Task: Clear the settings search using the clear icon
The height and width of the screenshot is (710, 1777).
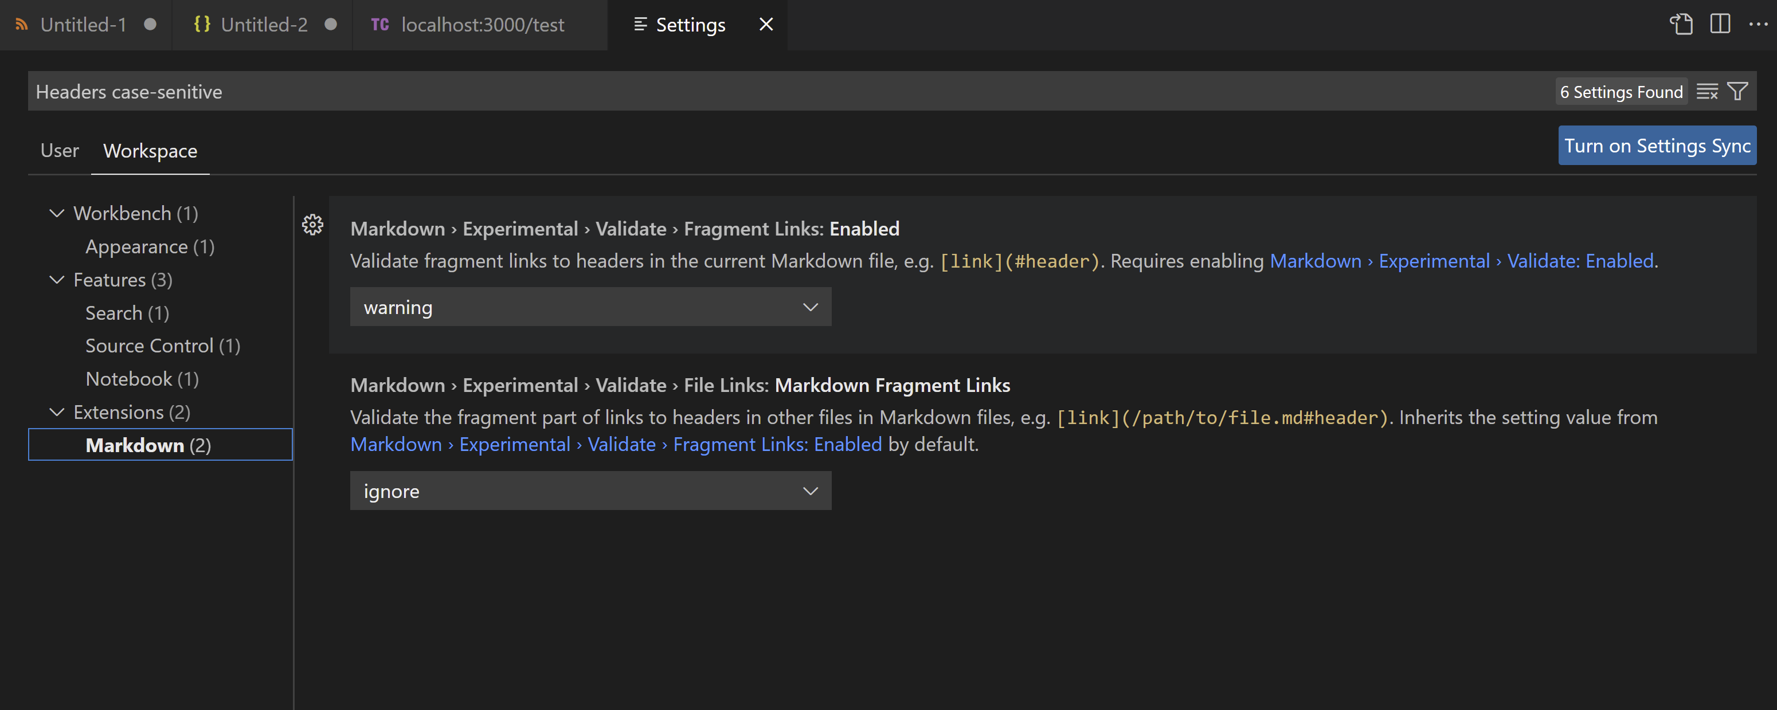Action: click(x=1708, y=91)
